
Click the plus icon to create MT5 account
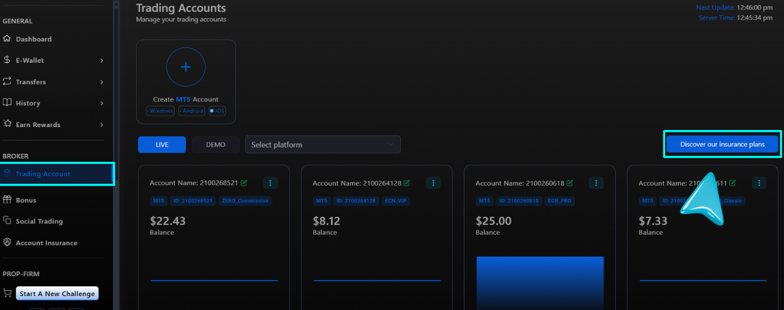click(186, 67)
